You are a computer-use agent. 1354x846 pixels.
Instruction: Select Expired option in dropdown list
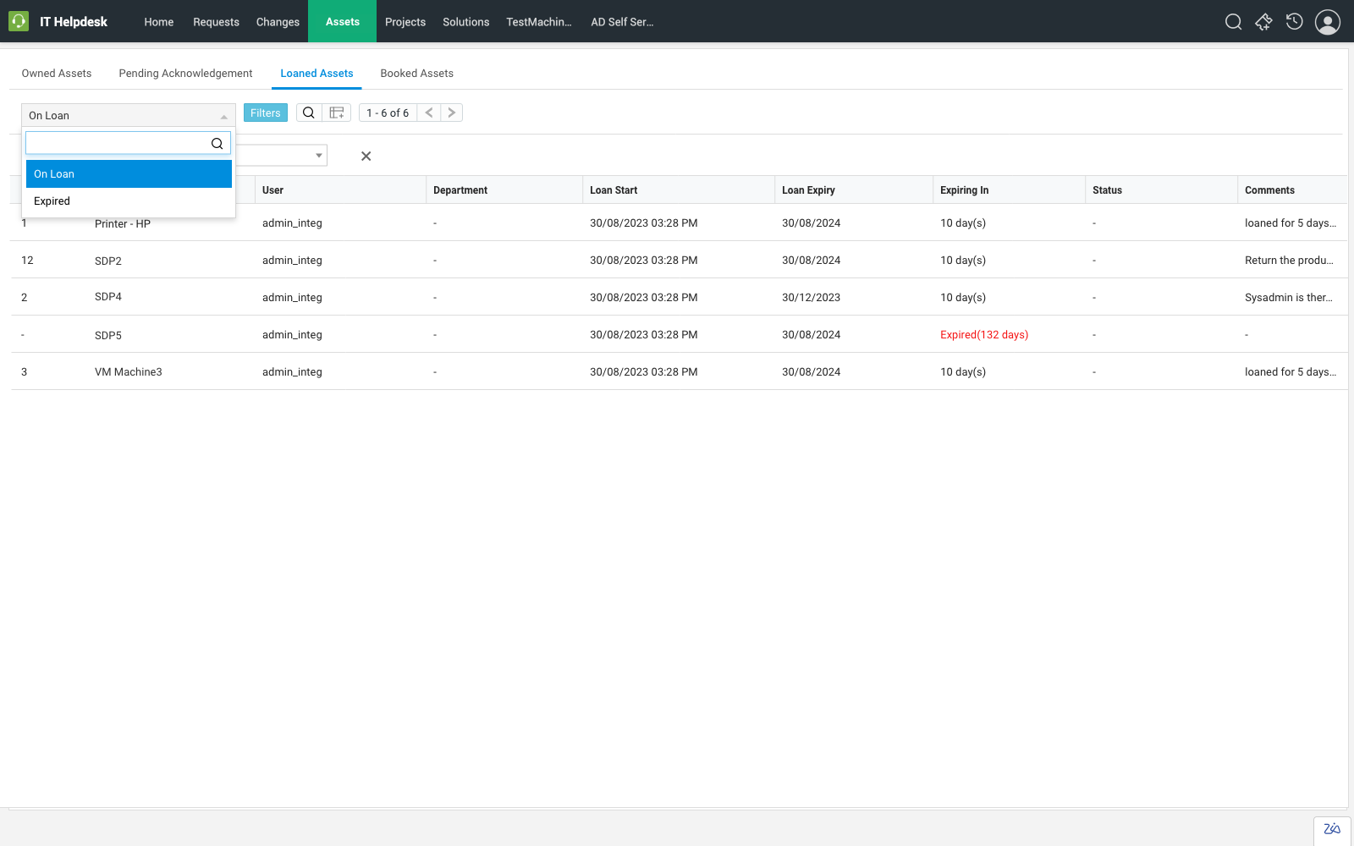52,201
